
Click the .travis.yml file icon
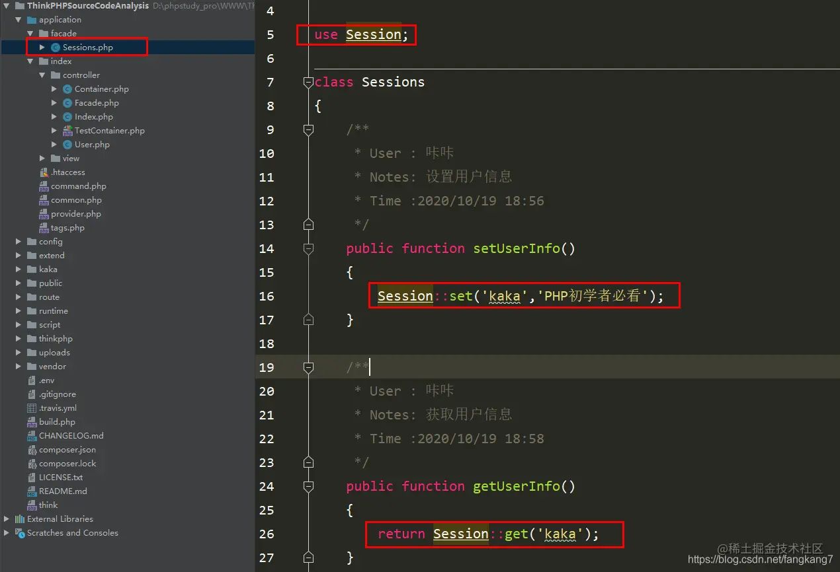tap(32, 408)
